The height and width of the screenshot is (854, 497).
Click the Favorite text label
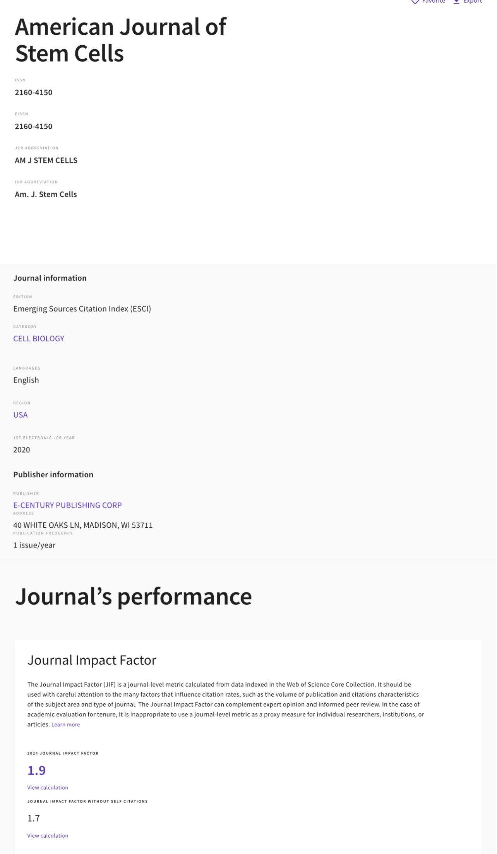pyautogui.click(x=434, y=2)
